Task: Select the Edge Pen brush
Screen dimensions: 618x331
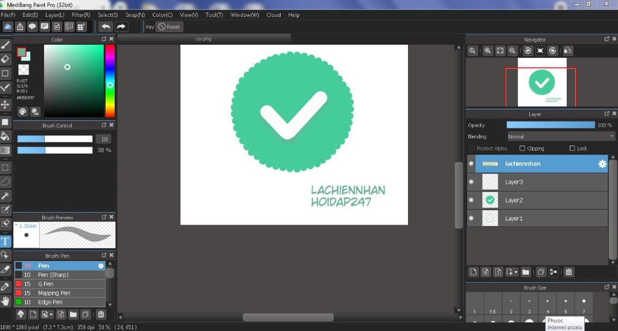Action: click(x=60, y=302)
